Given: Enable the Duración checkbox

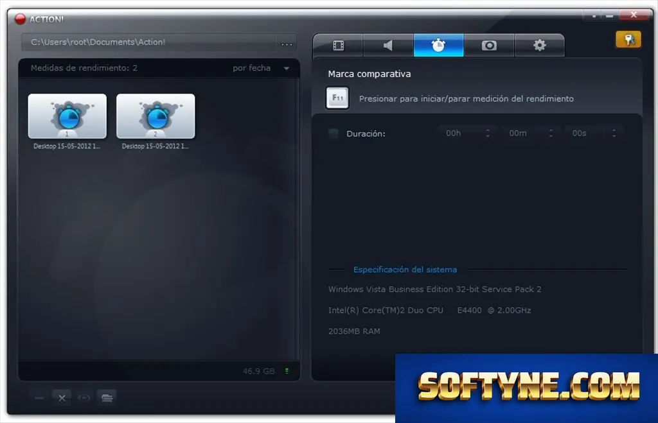Looking at the screenshot, I should [333, 134].
